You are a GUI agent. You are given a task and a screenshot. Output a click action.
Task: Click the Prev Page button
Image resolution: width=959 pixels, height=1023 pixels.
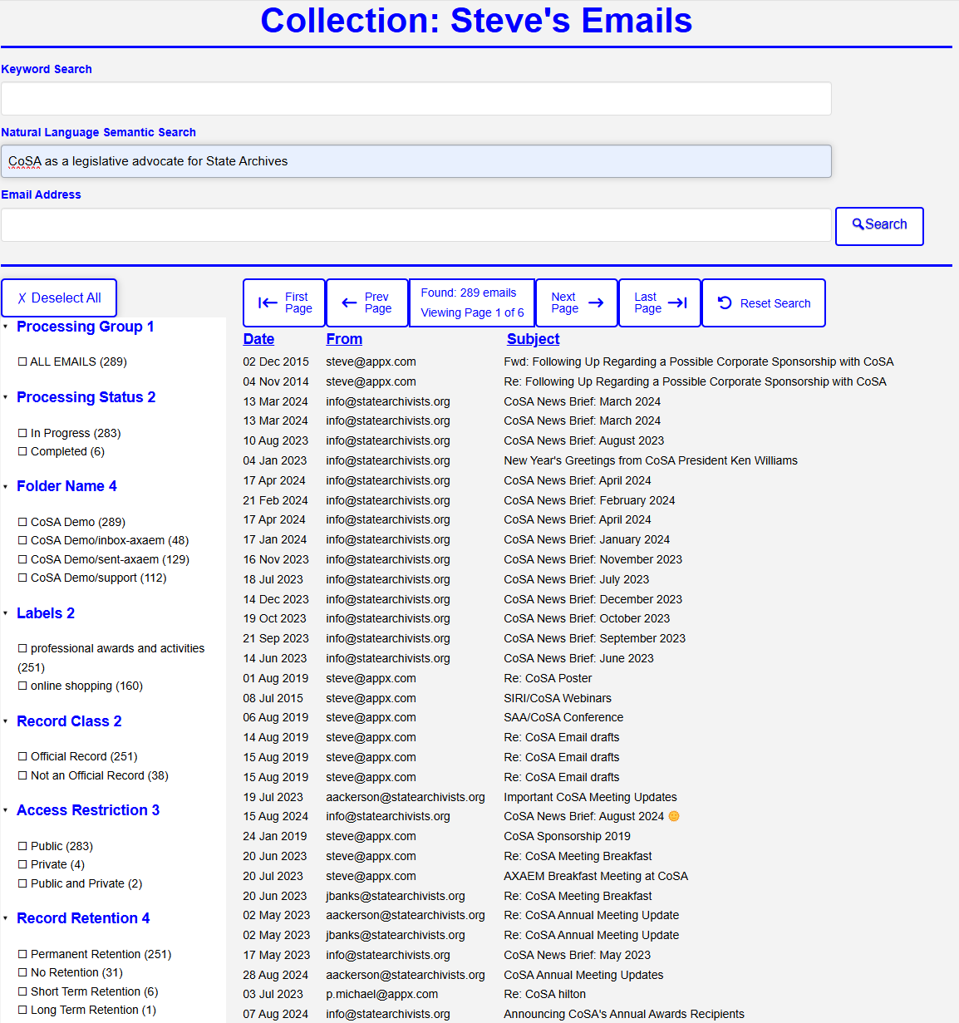point(367,302)
